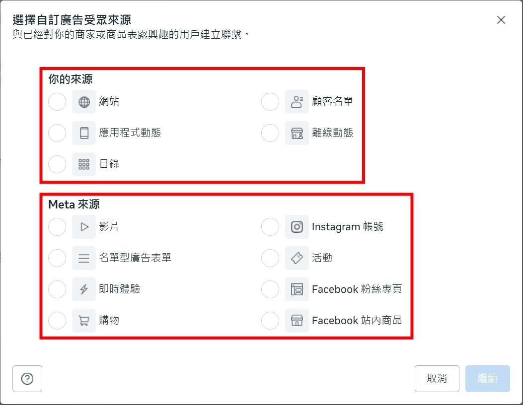Screen dimensions: 523x405
Task: Select the Facebook 粉絲專頁 radio button
Action: click(x=270, y=289)
